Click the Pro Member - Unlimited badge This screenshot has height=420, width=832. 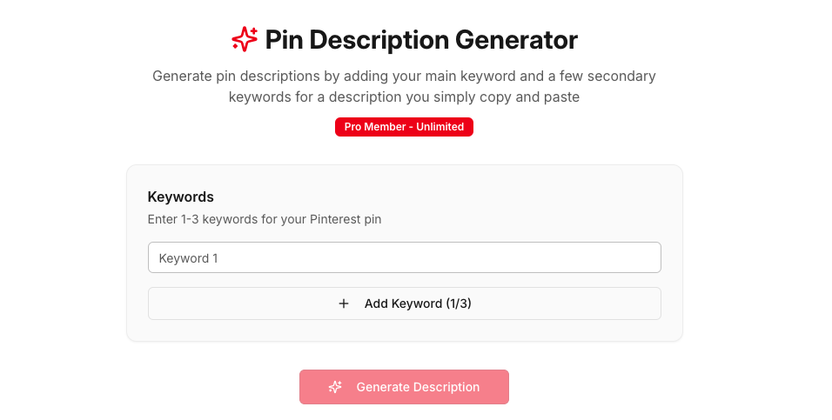404,127
